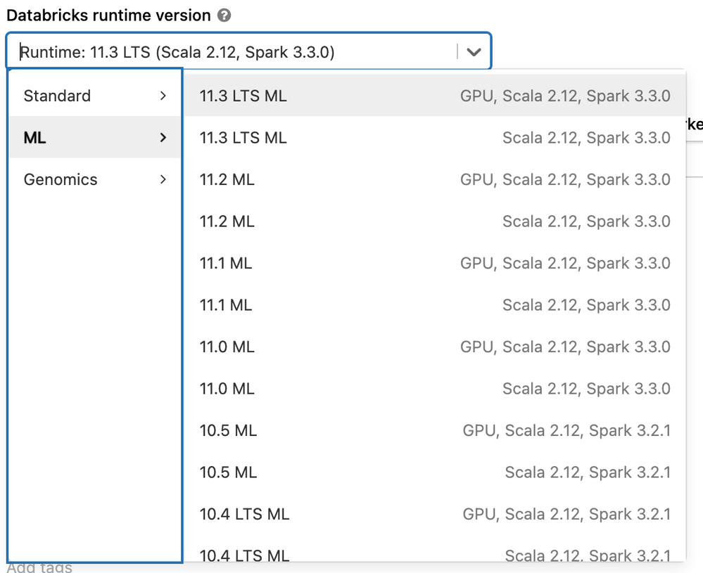
Task: Choose 11.0 ML non-GPU runtime
Action: (x=434, y=389)
